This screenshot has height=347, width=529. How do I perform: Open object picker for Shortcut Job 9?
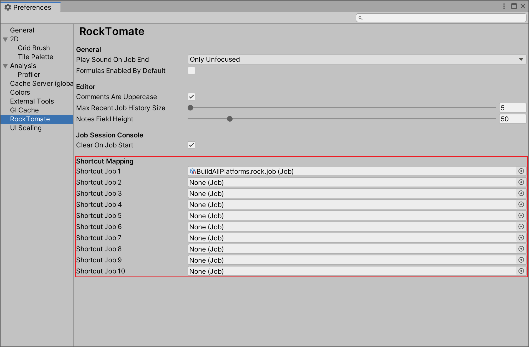(521, 260)
